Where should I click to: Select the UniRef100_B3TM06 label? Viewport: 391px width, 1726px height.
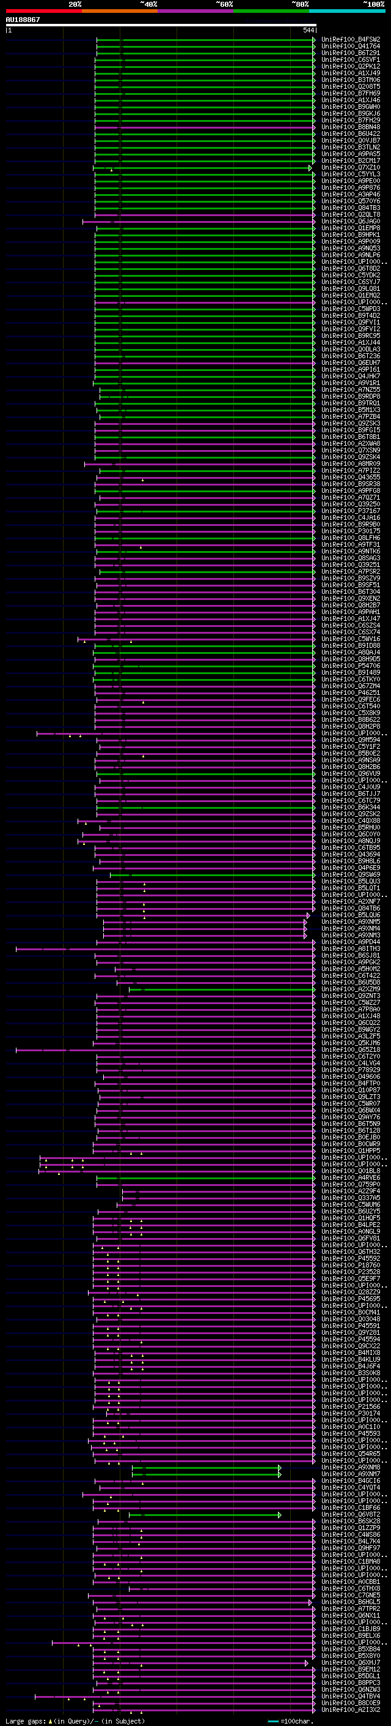click(x=351, y=80)
